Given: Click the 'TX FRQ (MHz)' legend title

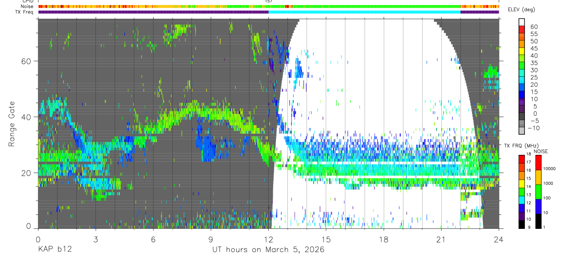Looking at the screenshot, I should point(520,146).
